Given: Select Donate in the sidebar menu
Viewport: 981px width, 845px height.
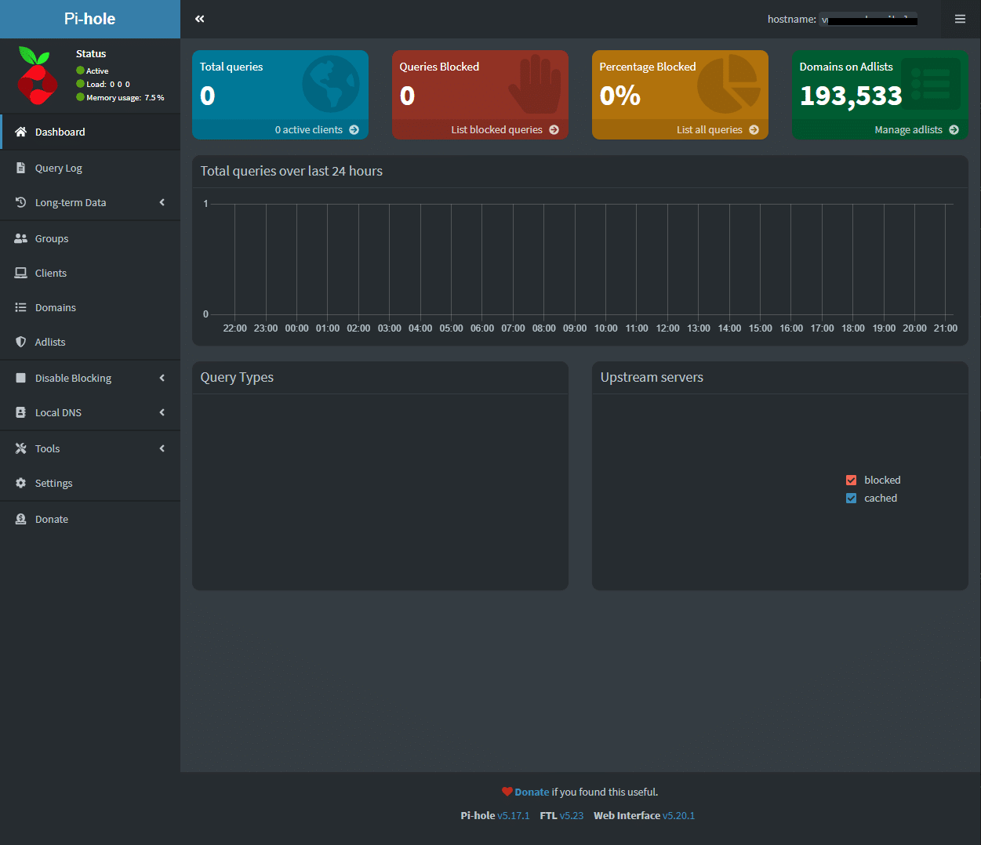Looking at the screenshot, I should (90, 519).
